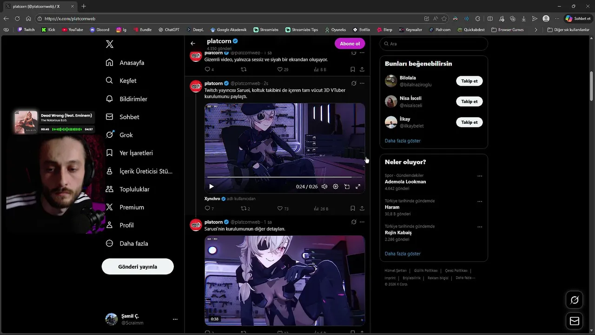Toggle picture-in-picture on video
Image resolution: width=595 pixels, height=335 pixels.
pyautogui.click(x=347, y=187)
